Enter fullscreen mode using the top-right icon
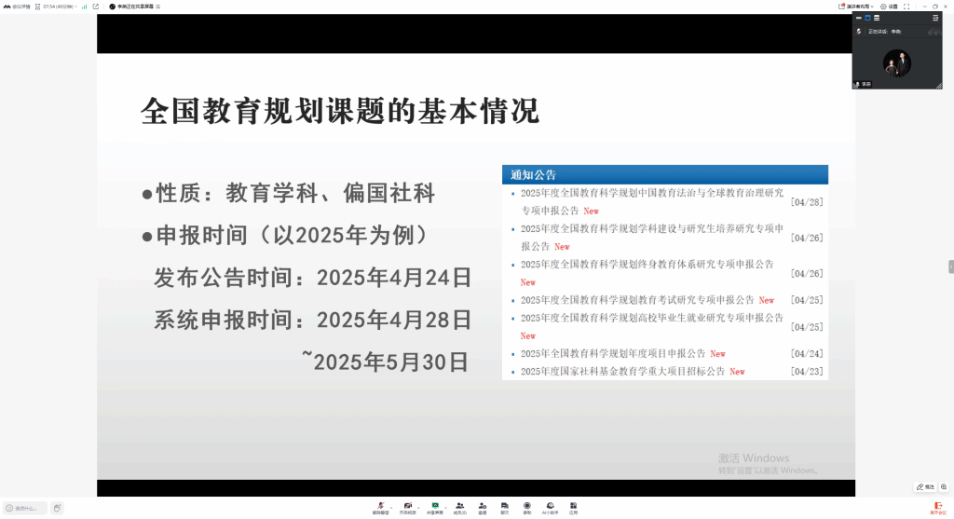This screenshot has width=954, height=519. click(x=907, y=6)
